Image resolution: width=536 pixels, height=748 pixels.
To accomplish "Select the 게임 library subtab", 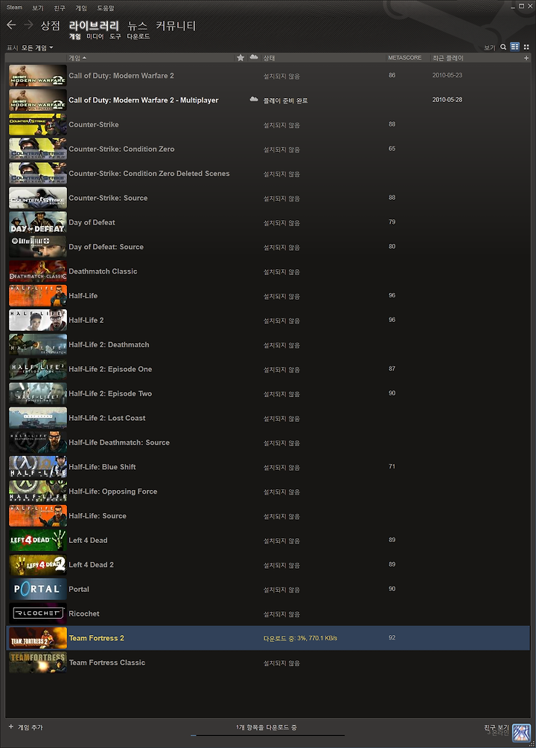I will 74,36.
